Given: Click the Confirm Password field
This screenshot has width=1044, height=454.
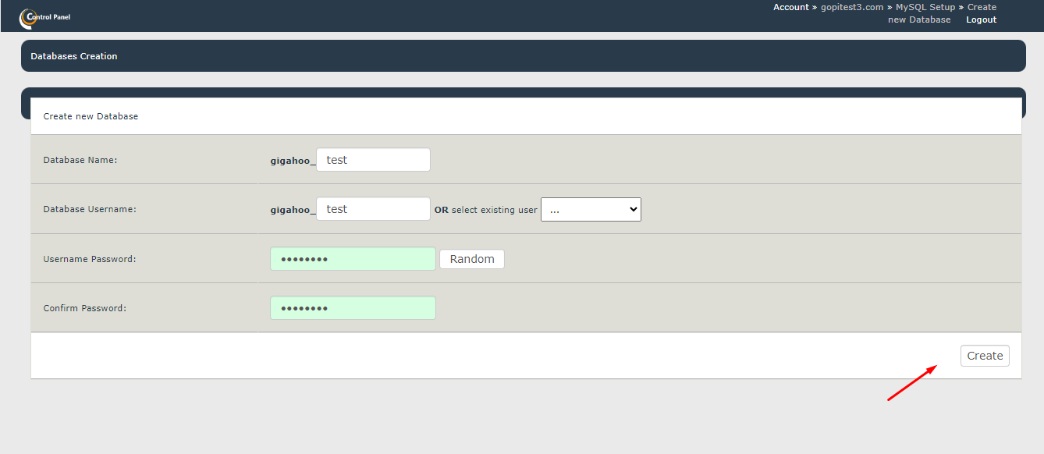Looking at the screenshot, I should point(353,308).
